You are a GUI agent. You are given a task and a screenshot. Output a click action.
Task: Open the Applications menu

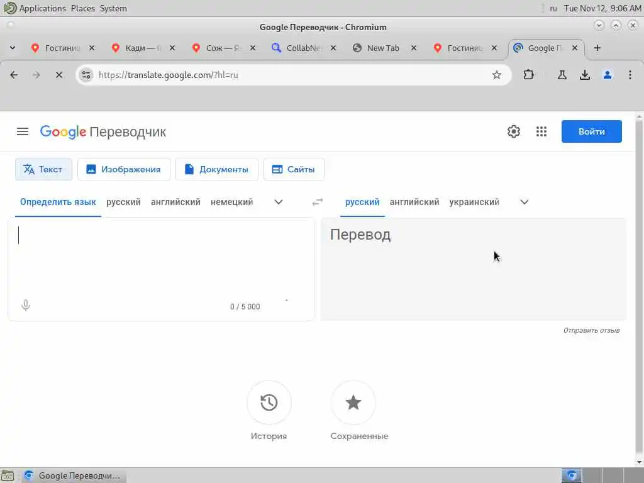tap(42, 8)
